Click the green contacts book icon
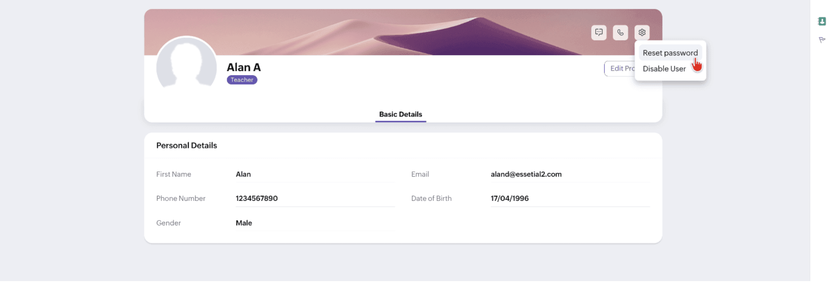The height and width of the screenshot is (284, 830). pos(822,22)
